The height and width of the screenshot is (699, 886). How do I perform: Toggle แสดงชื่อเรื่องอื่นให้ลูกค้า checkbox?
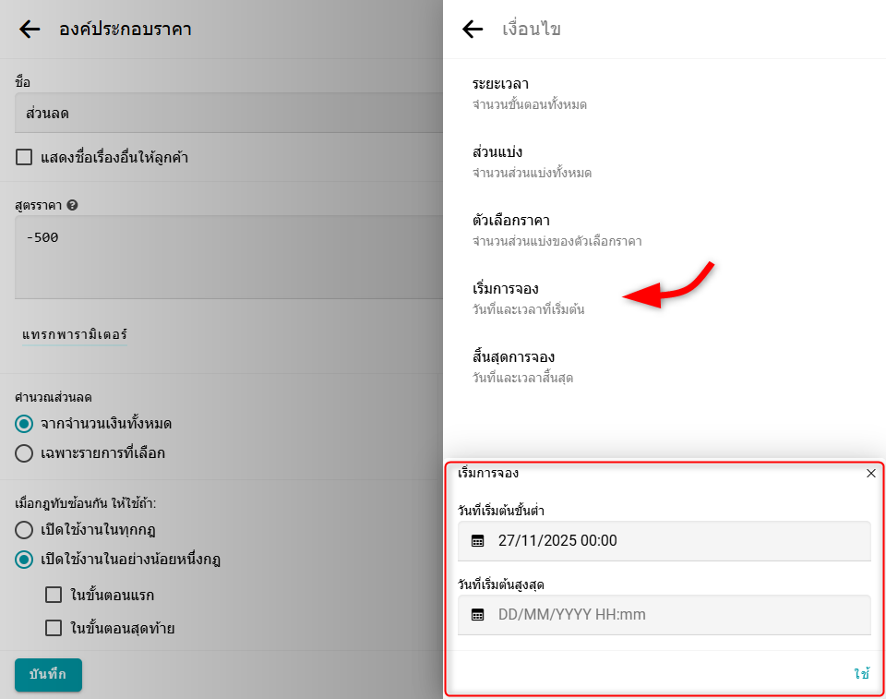click(24, 158)
